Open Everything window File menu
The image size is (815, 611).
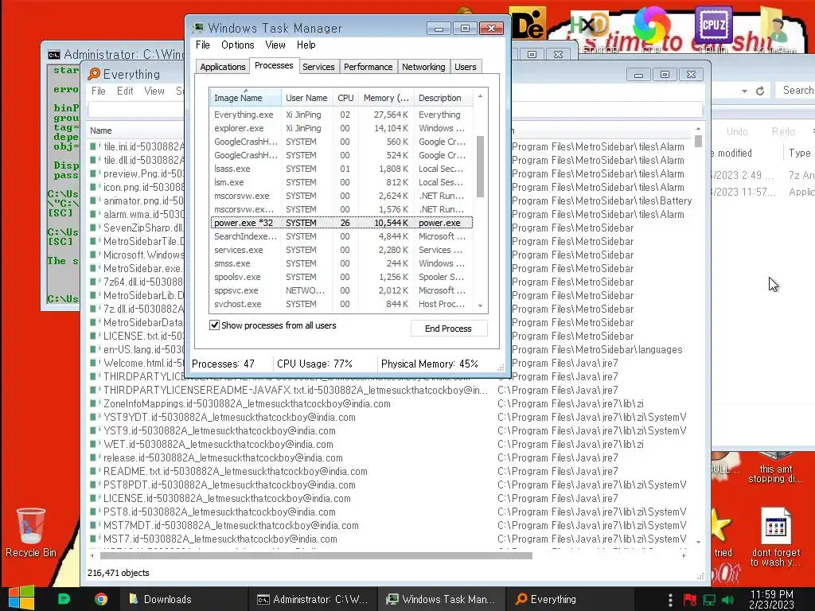(98, 91)
